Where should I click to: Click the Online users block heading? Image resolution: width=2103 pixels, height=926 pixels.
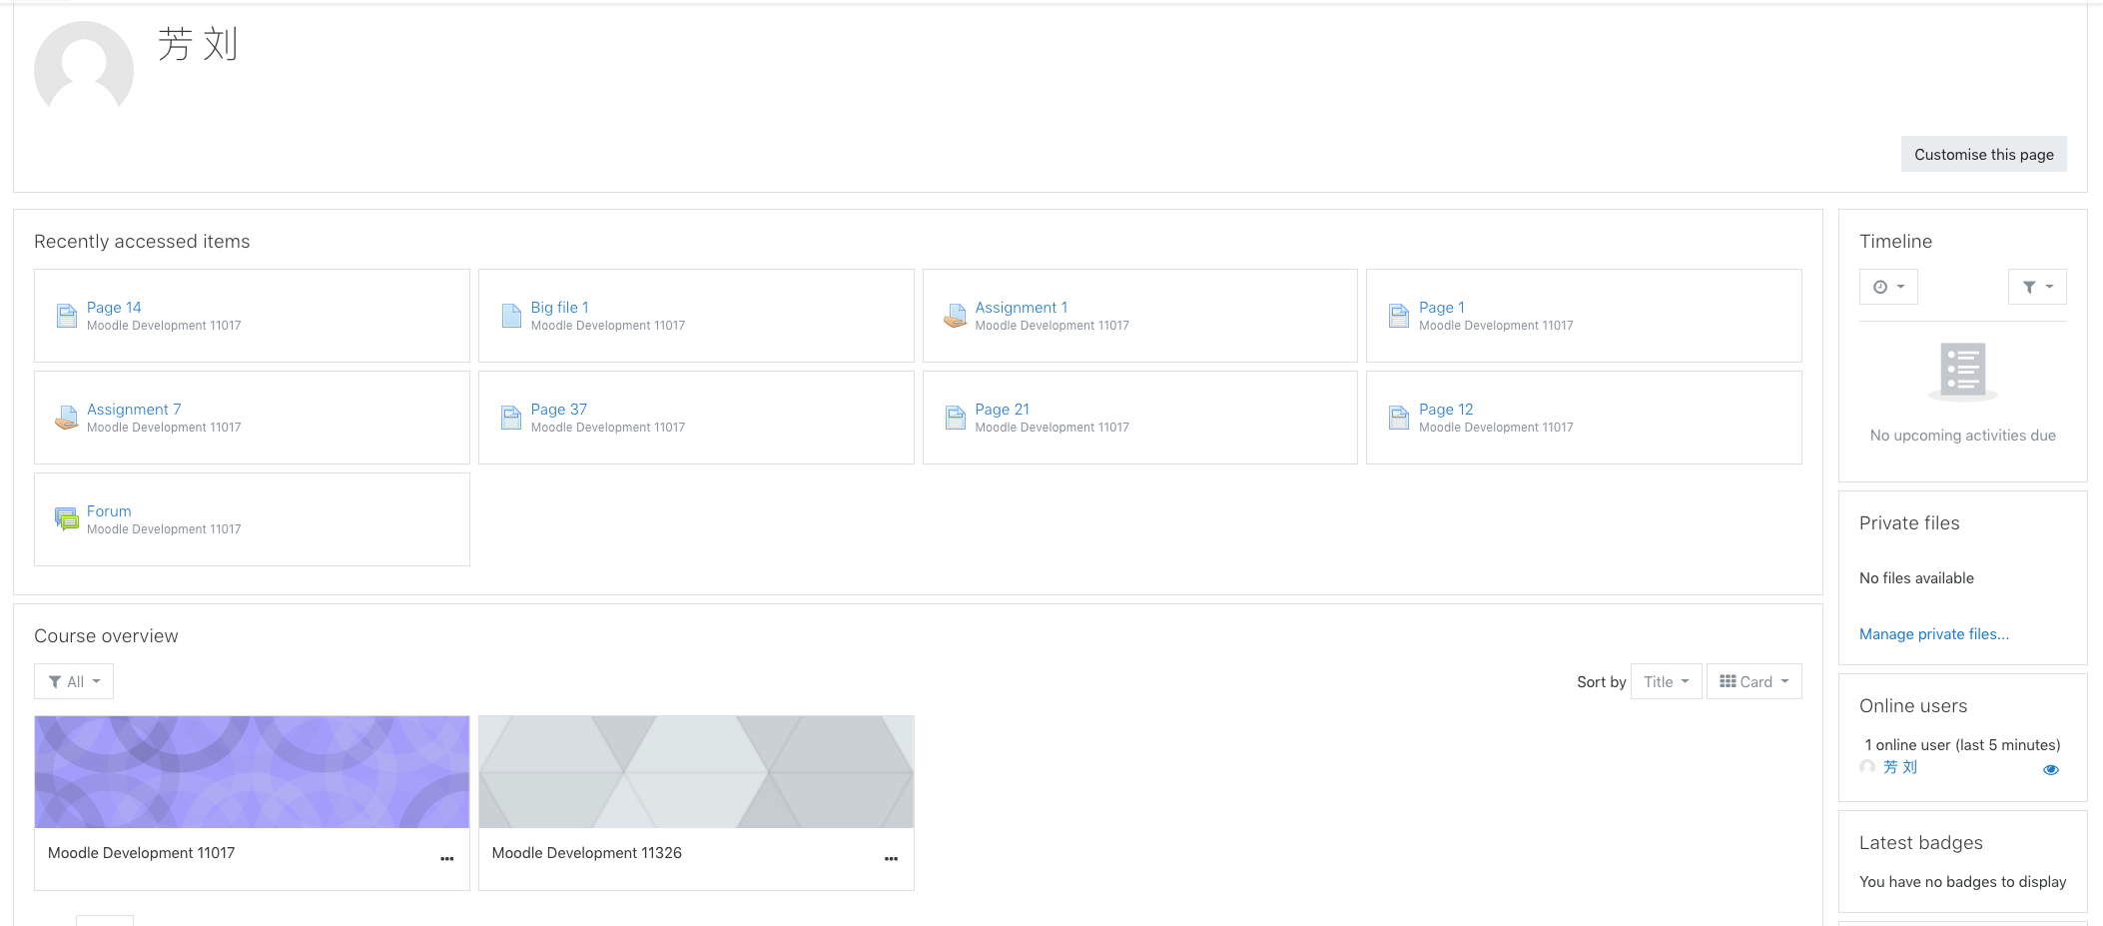[1913, 706]
